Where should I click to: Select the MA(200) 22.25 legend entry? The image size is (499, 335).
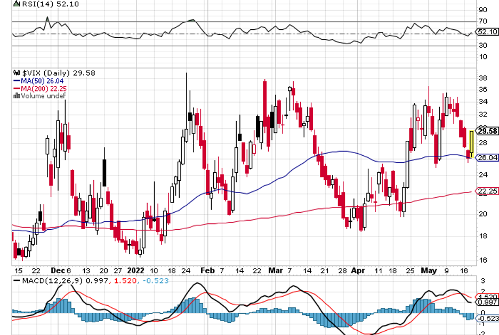39,88
